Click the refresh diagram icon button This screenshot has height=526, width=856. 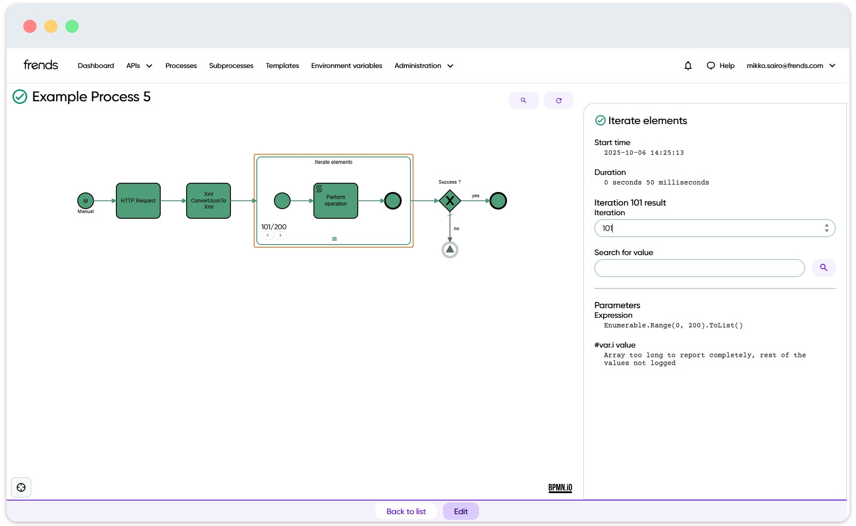(558, 100)
